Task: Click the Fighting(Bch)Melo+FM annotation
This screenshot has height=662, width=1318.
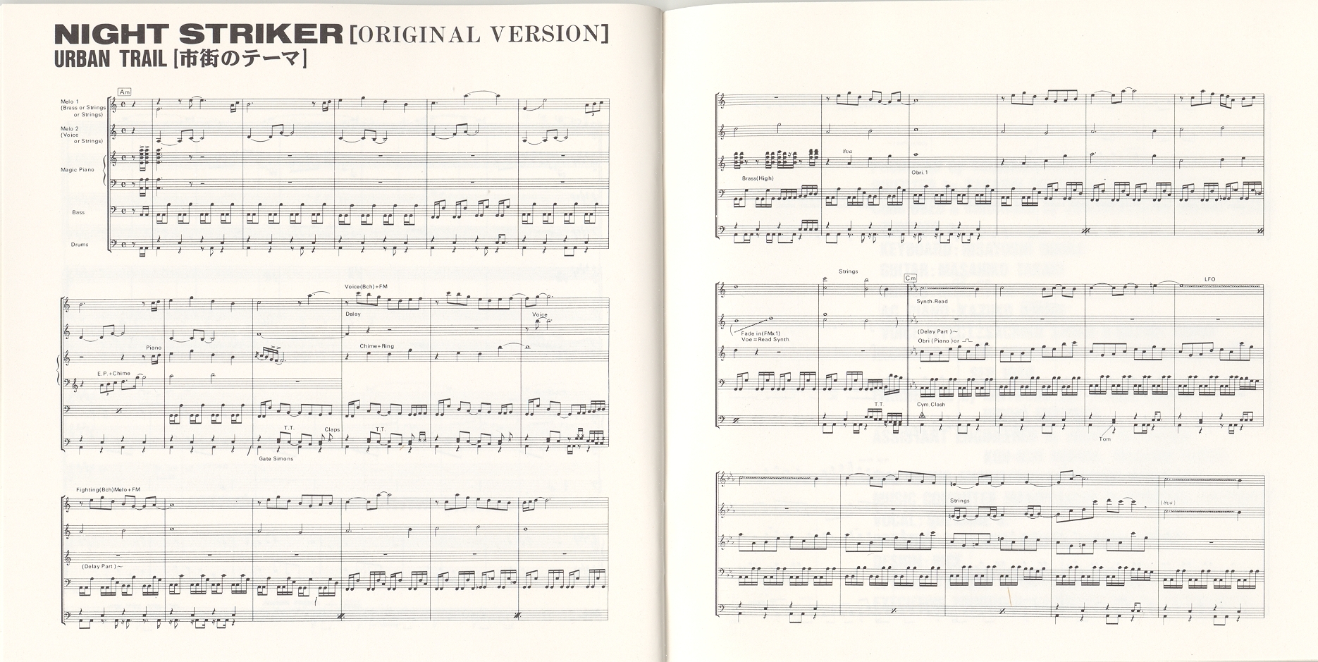Action: 109,489
